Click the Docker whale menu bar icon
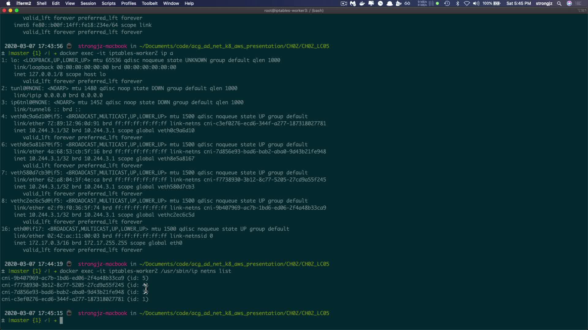The height and width of the screenshot is (330, 588). click(362, 3)
